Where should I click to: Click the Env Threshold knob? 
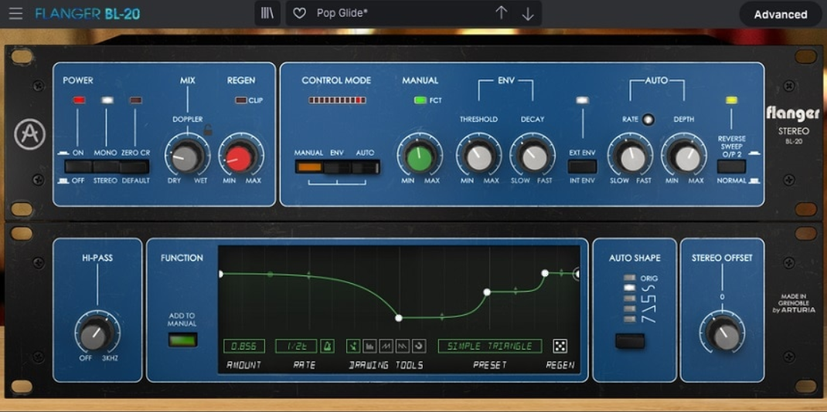(x=479, y=157)
